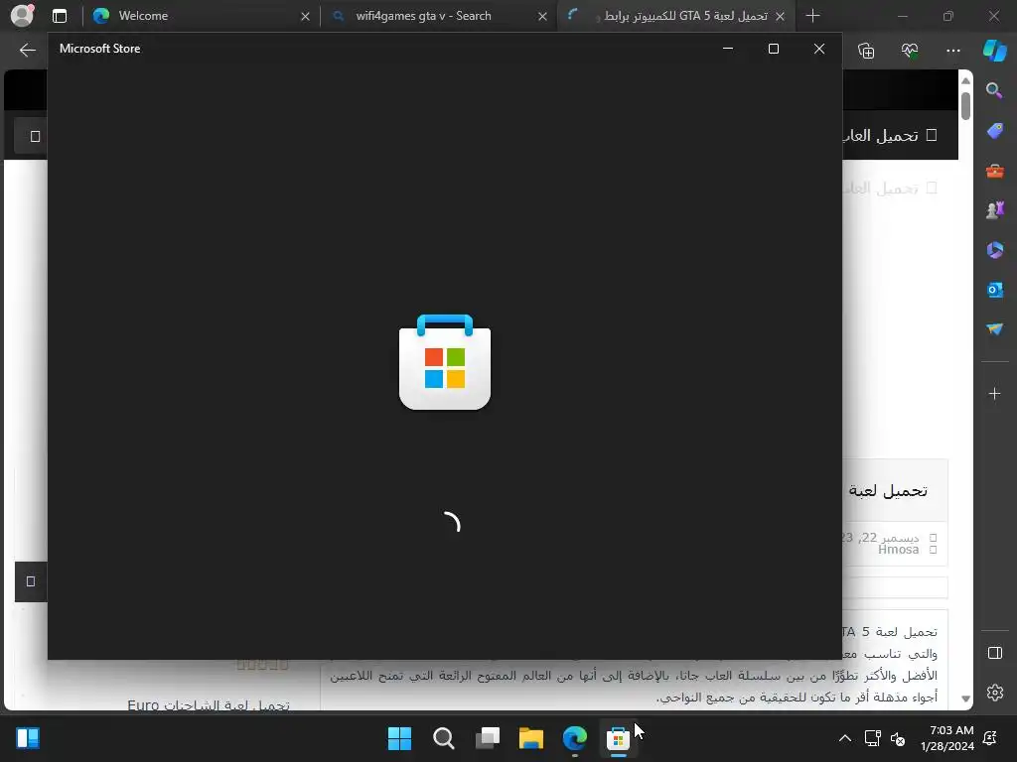This screenshot has width=1017, height=762.
Task: Open the Widgets button on the taskbar
Action: pos(28,738)
